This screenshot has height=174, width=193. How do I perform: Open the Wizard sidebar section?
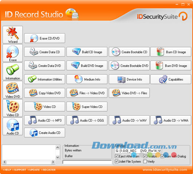tap(13, 35)
